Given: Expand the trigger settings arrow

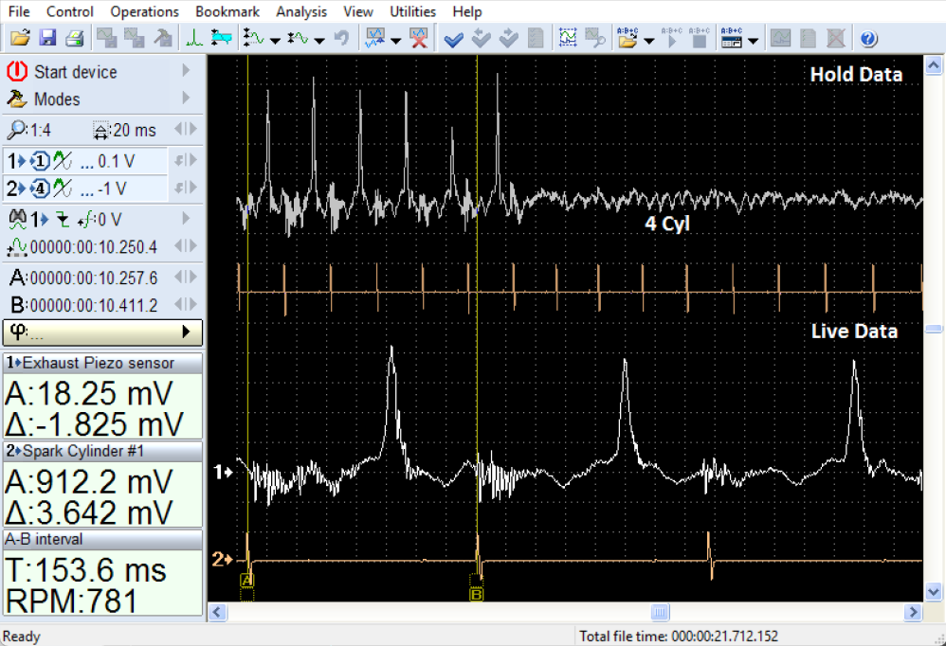Looking at the screenshot, I should point(186,218).
